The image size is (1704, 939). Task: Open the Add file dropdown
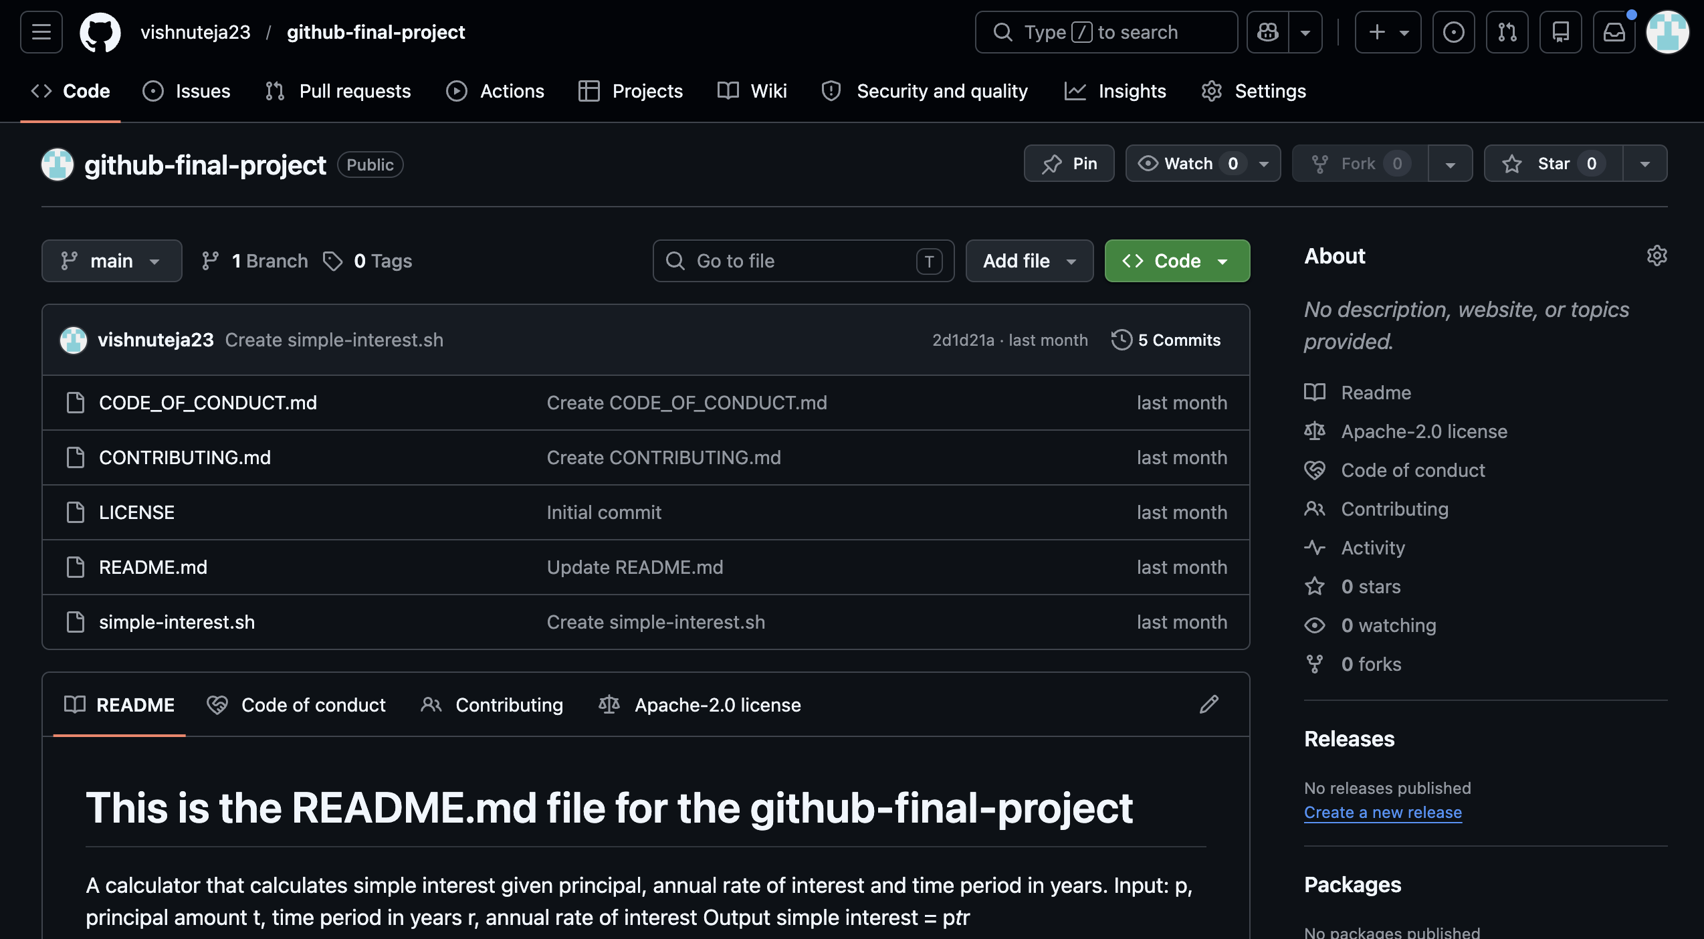(x=1029, y=261)
